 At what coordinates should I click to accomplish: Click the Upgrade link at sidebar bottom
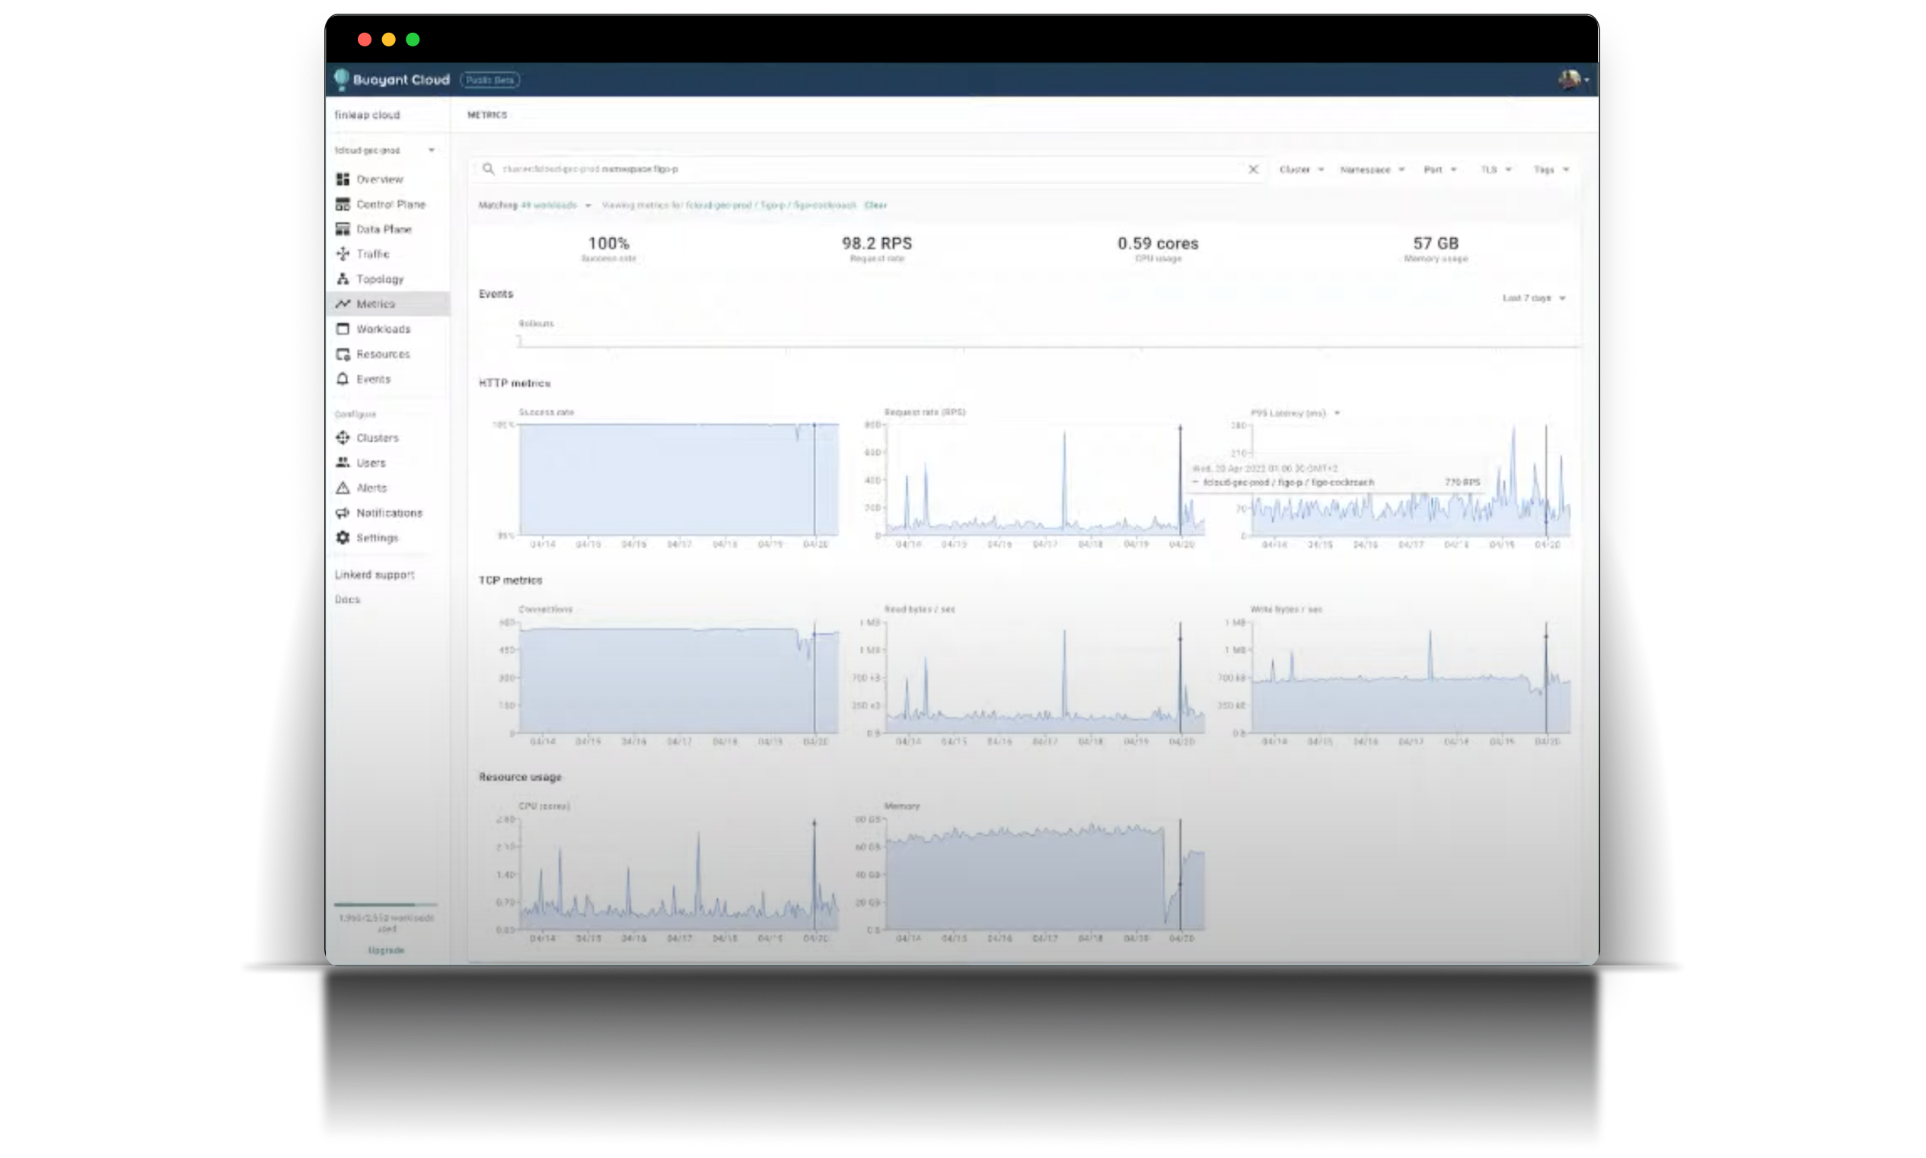click(x=386, y=950)
